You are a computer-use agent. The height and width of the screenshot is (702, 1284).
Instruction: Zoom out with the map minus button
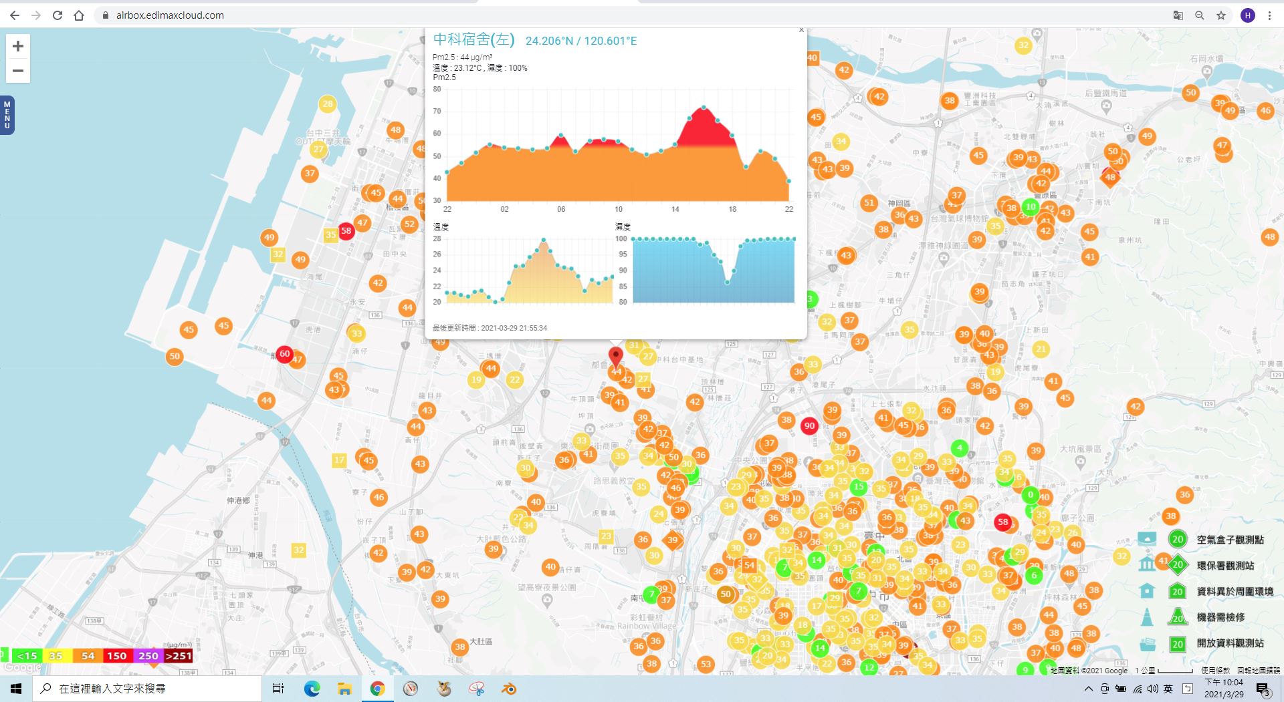pos(18,71)
